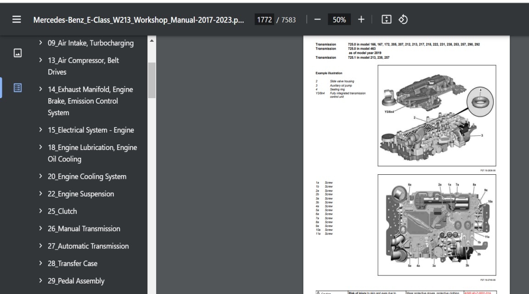Expand the 18_Engine Lubrication chevron

click(40, 147)
